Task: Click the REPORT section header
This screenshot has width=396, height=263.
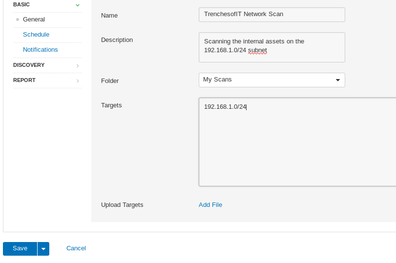Action: [x=24, y=80]
